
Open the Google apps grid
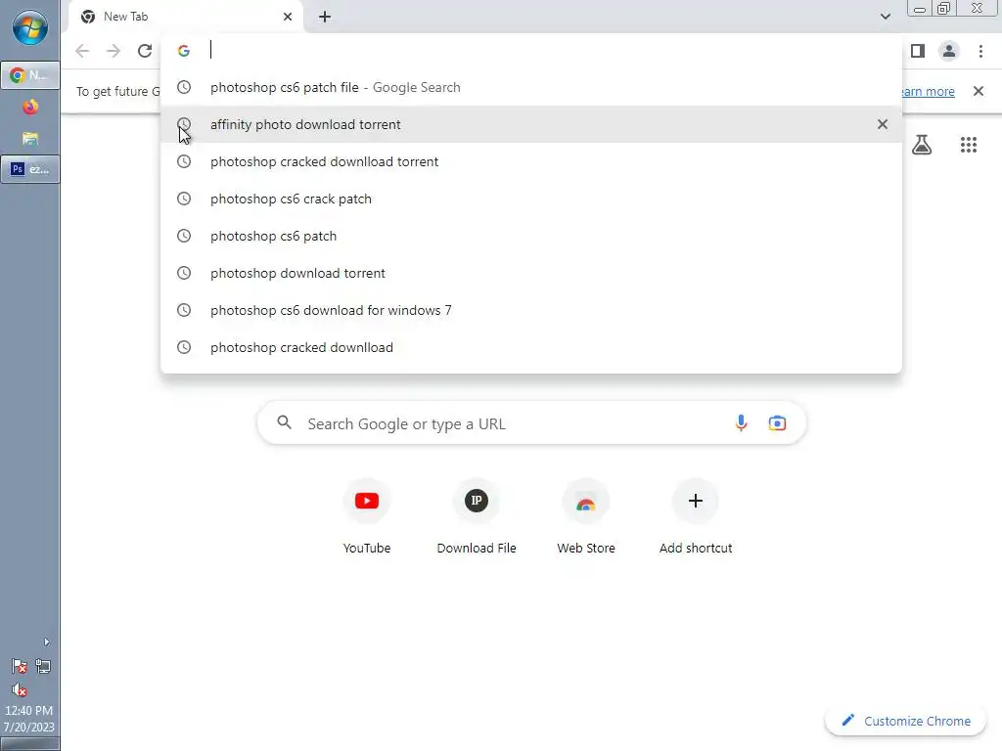pos(969,145)
